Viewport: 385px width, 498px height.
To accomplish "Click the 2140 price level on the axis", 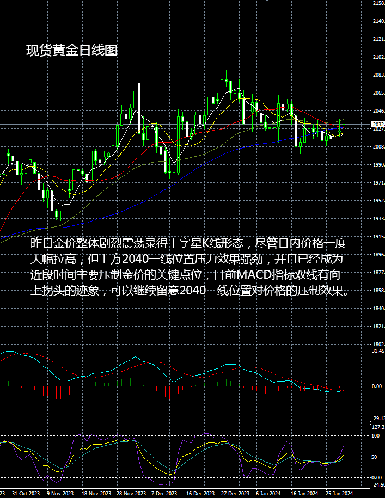I will pyautogui.click(x=377, y=21).
